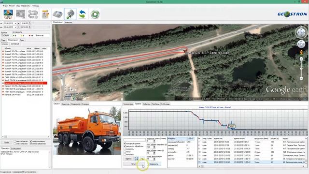Enable the last checkbox below 'точки'
The width and height of the screenshot is (309, 174).
click(125, 155)
